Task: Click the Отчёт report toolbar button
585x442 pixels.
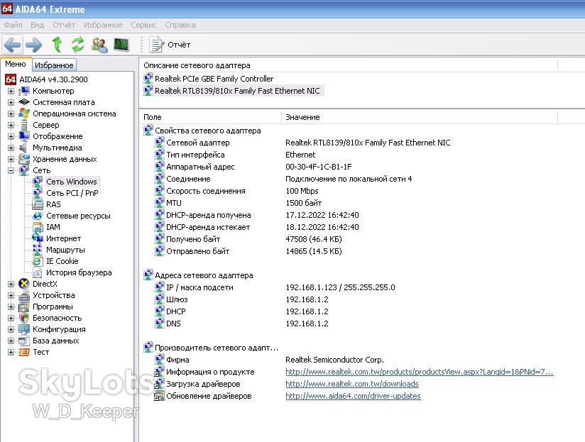Action: (x=170, y=45)
